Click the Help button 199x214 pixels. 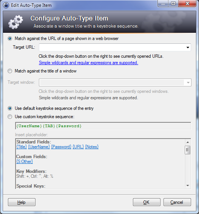tap(22, 202)
